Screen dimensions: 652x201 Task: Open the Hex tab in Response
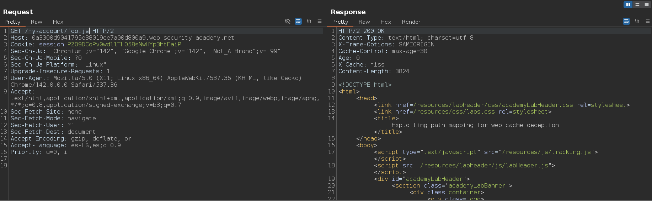[386, 22]
